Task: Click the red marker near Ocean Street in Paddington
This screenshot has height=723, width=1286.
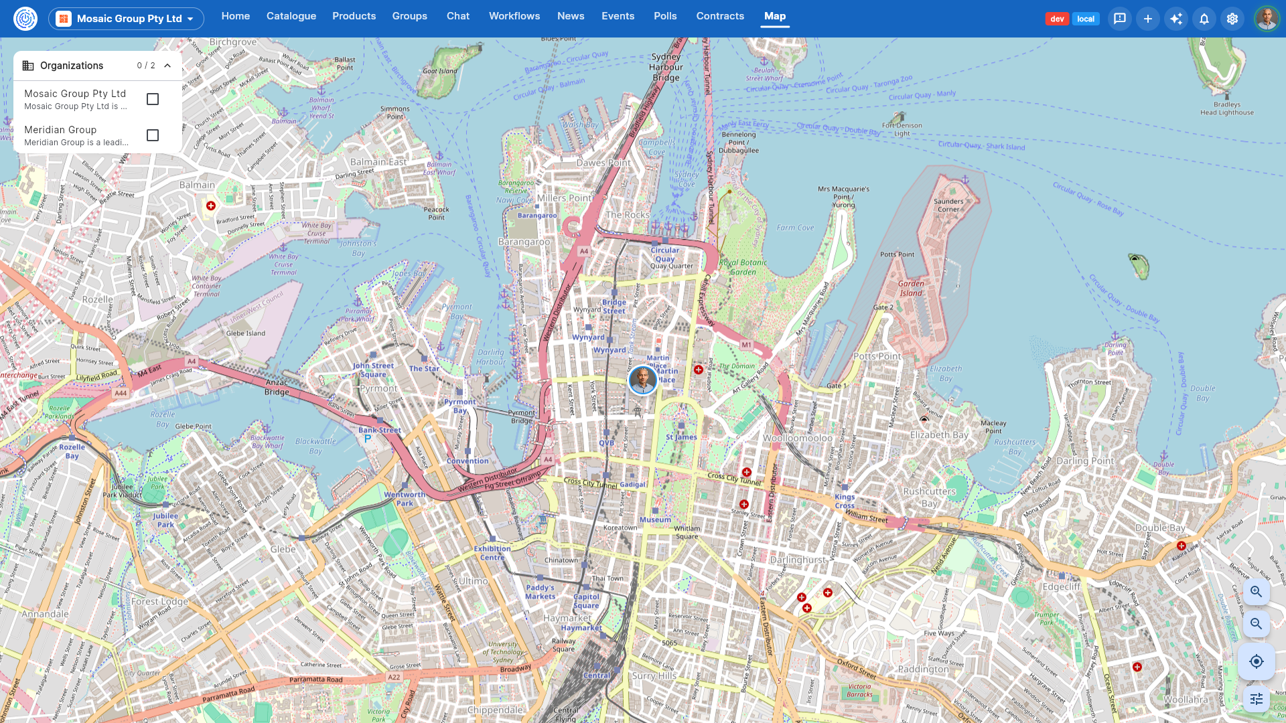Action: pyautogui.click(x=1137, y=667)
